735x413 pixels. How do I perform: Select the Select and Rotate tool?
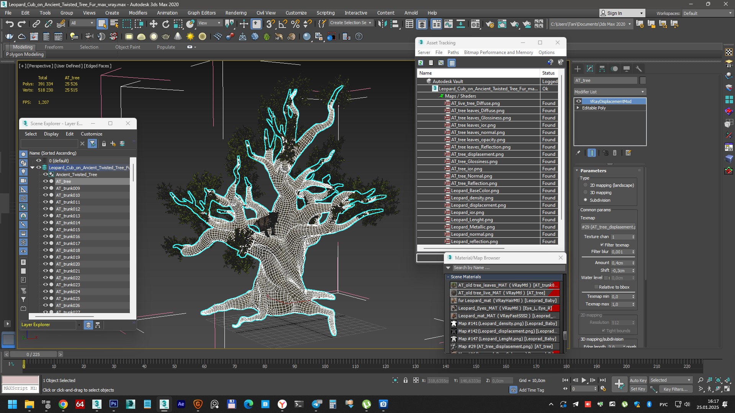click(x=165, y=24)
